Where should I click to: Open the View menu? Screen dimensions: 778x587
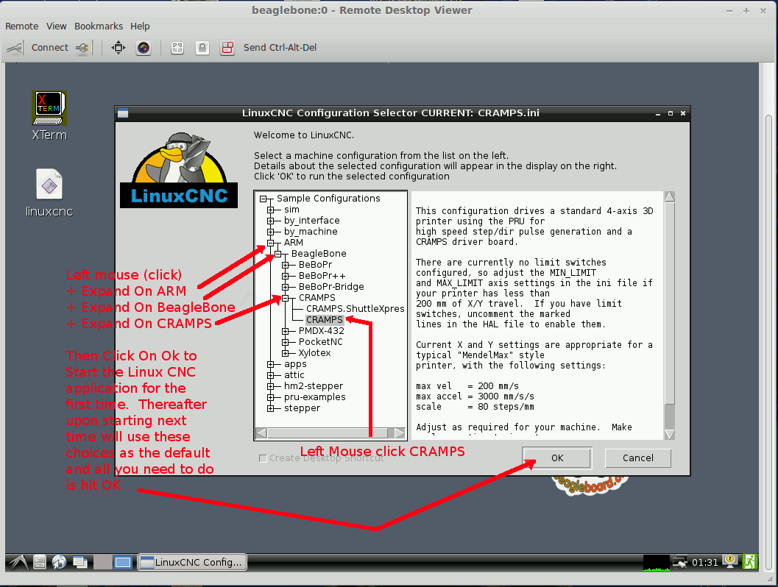point(57,26)
